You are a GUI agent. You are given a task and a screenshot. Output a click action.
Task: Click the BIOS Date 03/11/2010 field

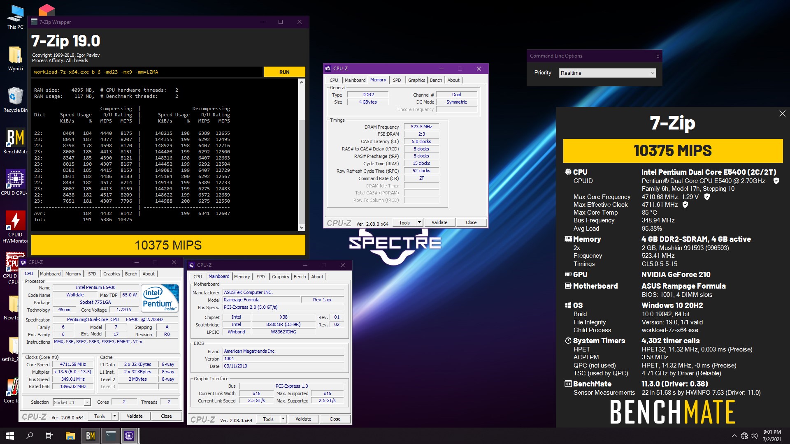tap(283, 366)
